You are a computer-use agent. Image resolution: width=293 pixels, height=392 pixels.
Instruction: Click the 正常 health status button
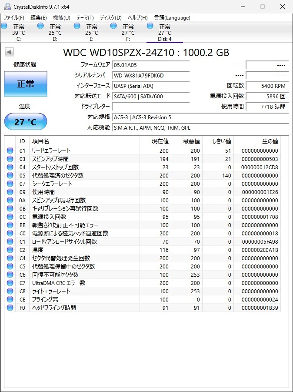[26, 84]
